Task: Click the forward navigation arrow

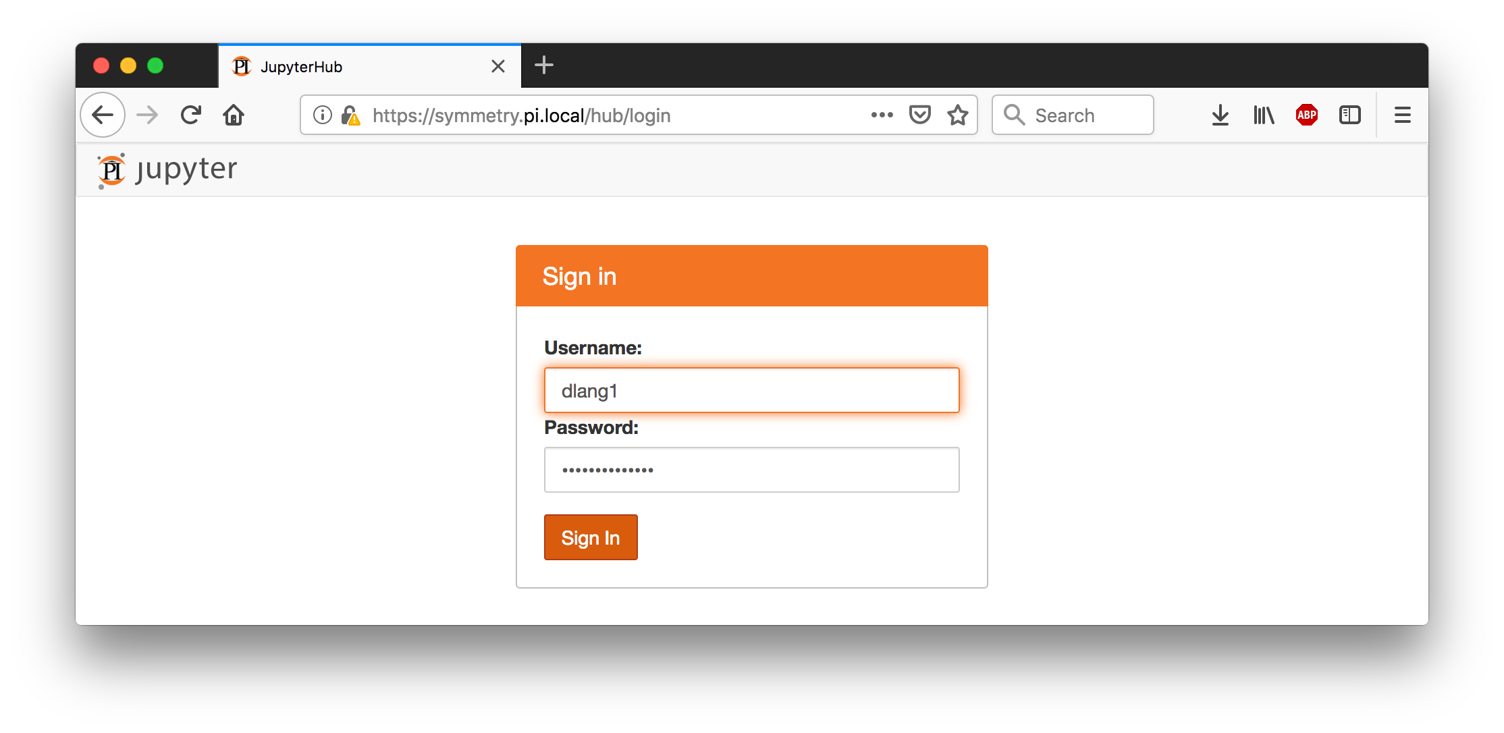Action: (x=150, y=115)
